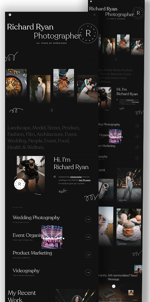Open the grid menu icon on front page
This screenshot has height=302, width=150.
(x=94, y=15)
